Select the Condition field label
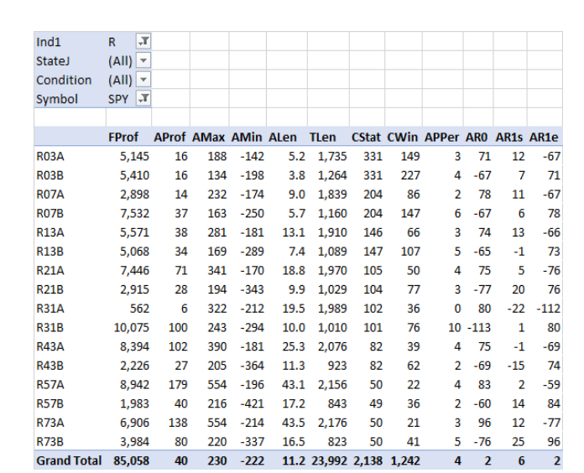 click(x=64, y=80)
